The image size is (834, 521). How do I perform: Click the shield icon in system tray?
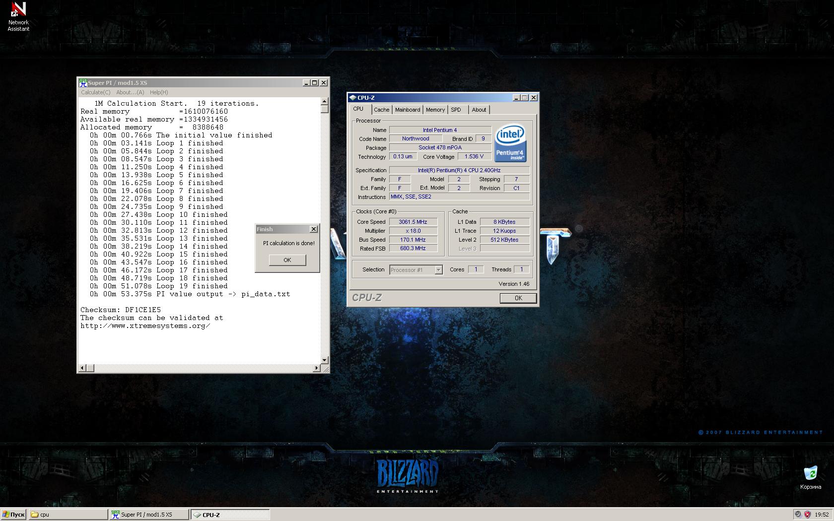807,515
